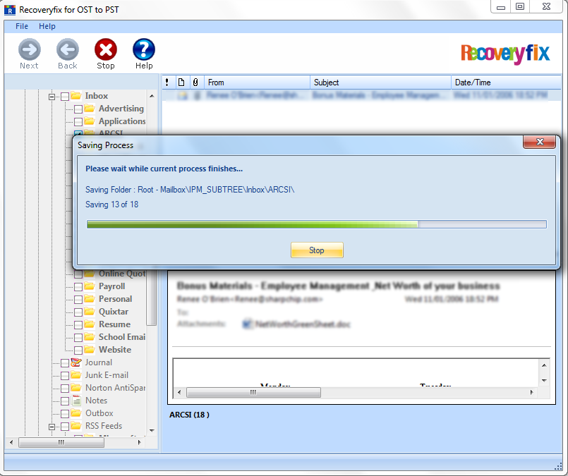Click the Outbox folder icon

(x=76, y=413)
